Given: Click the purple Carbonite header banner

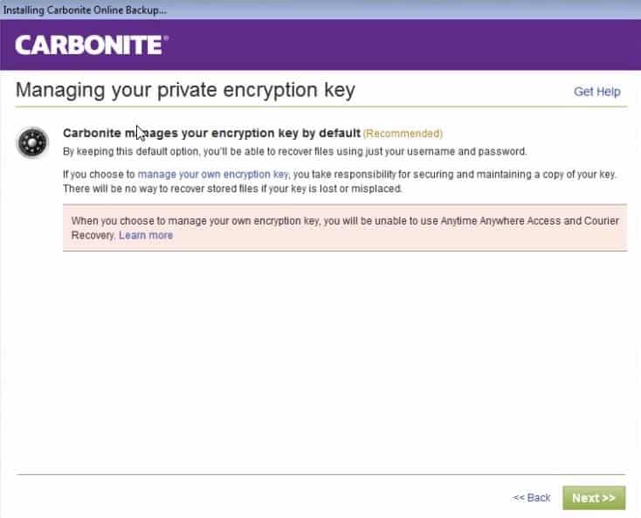Looking at the screenshot, I should pyautogui.click(x=320, y=45).
